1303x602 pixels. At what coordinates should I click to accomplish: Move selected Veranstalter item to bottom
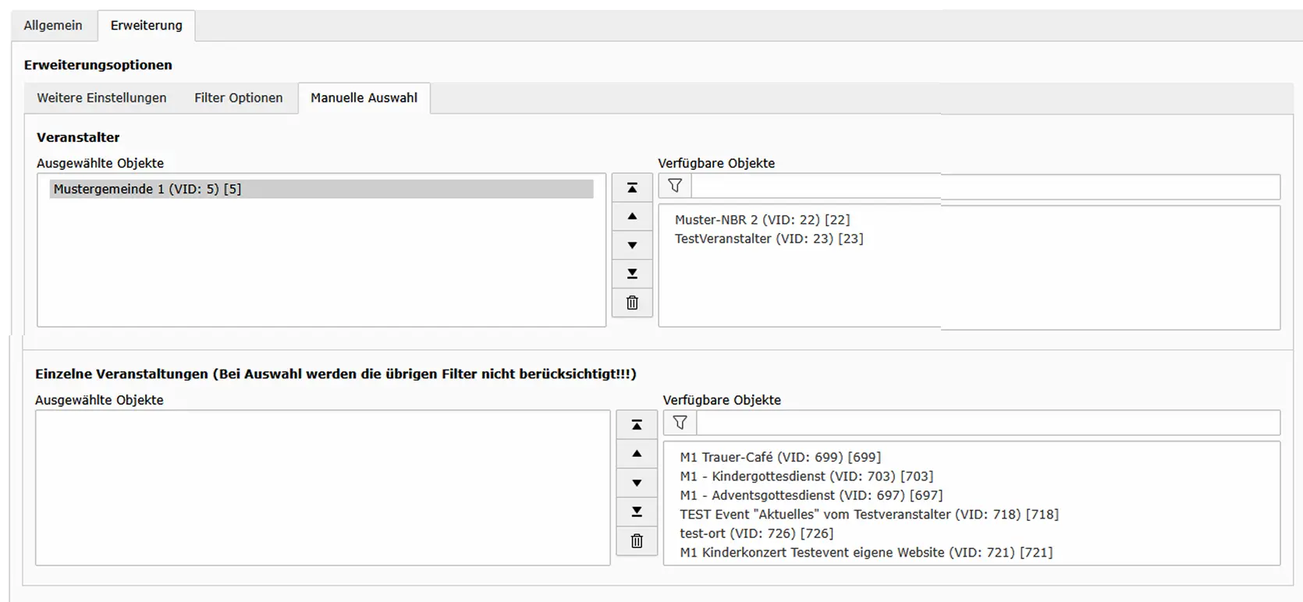click(x=632, y=274)
